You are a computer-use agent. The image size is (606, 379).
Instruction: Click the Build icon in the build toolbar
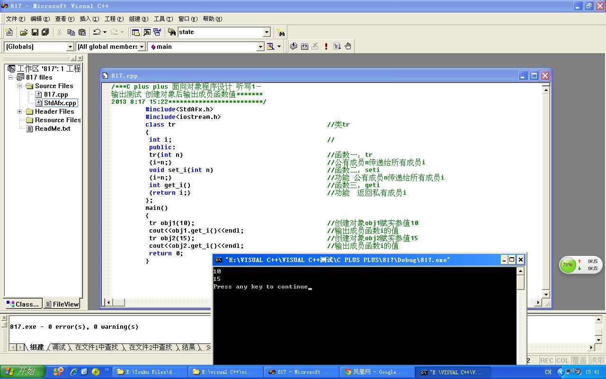click(304, 46)
